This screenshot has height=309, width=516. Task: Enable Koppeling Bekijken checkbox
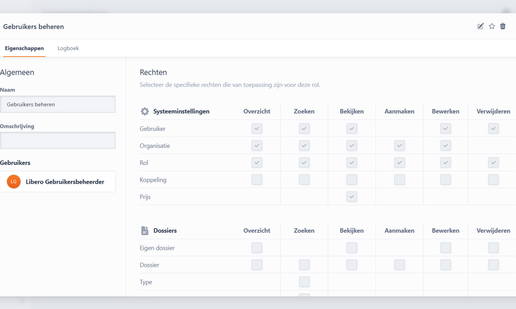[x=351, y=180]
